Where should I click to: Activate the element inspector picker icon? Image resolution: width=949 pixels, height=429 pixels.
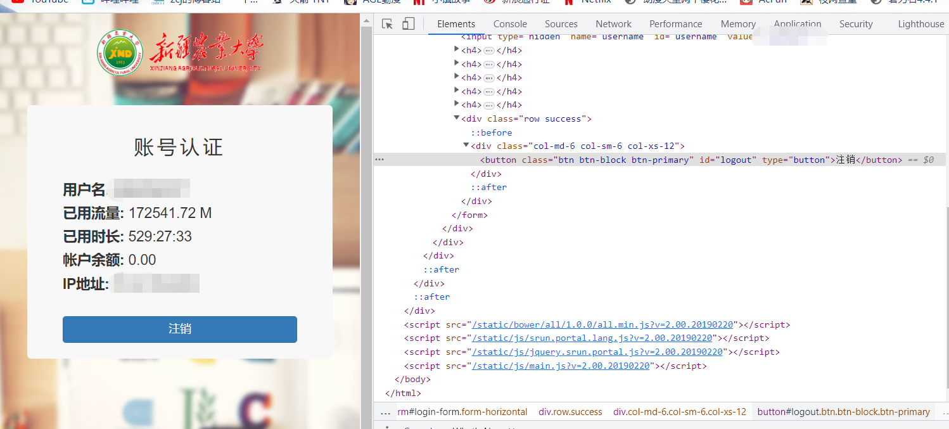pyautogui.click(x=387, y=24)
